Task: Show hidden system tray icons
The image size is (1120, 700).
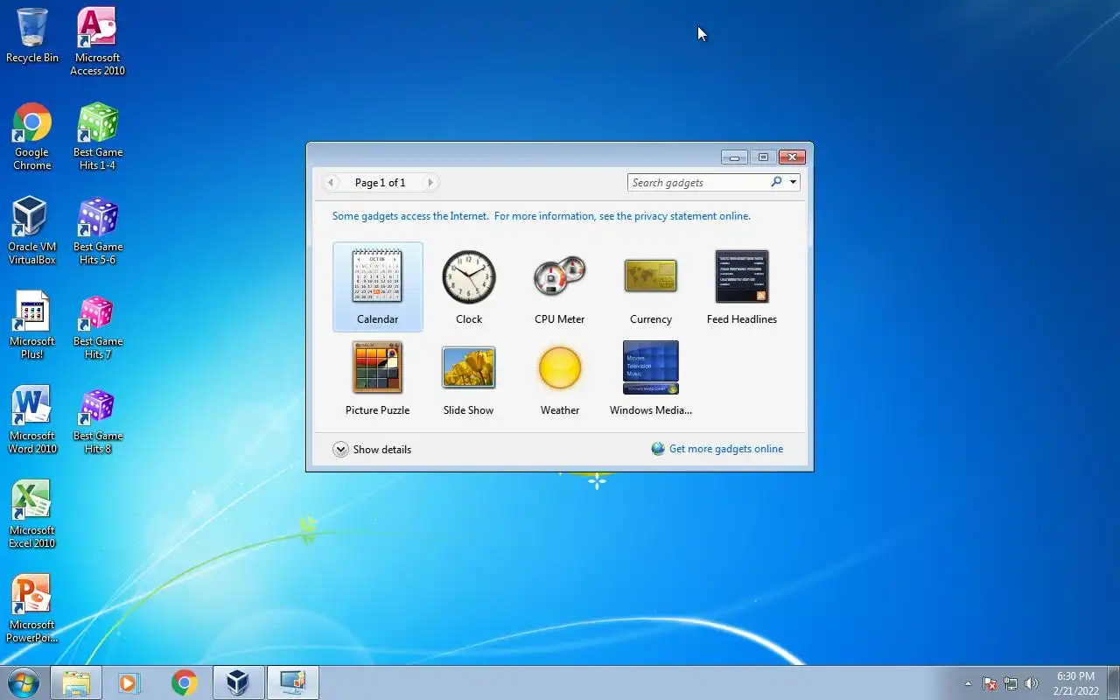Action: click(968, 683)
